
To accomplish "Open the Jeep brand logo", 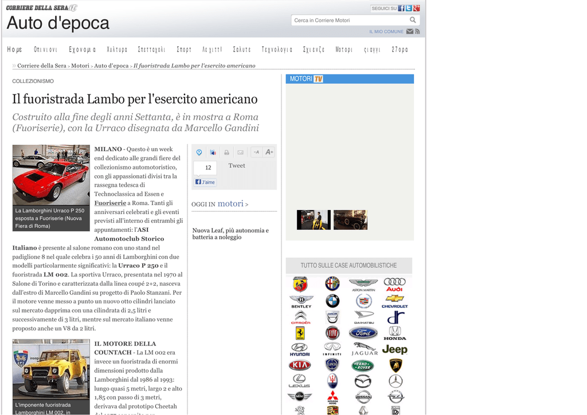I will click(394, 349).
